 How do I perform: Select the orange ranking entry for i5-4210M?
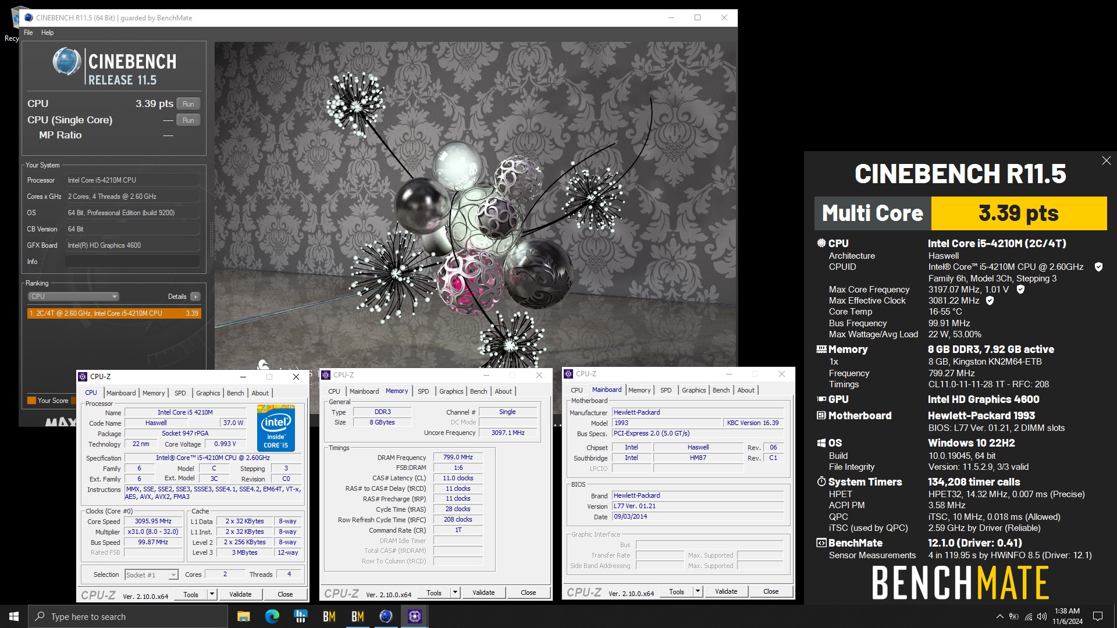click(x=114, y=313)
